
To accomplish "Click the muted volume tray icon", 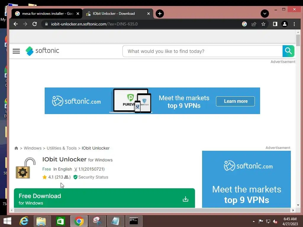I will 275,221.
